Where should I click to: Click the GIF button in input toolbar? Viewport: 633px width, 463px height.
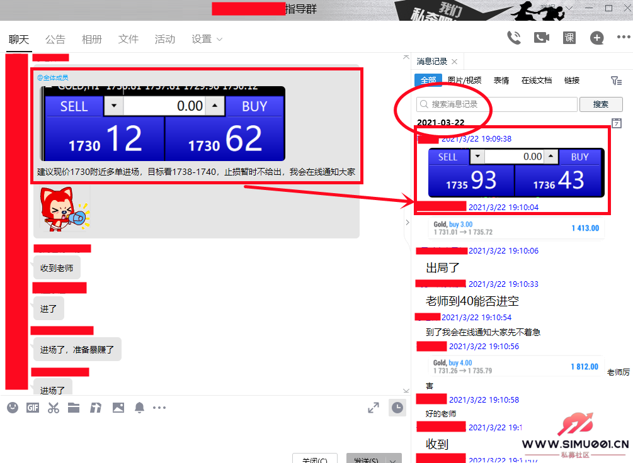(33, 408)
